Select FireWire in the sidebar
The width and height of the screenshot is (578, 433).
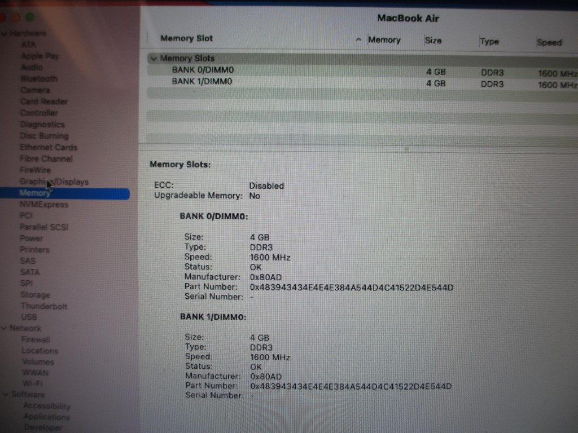click(x=36, y=170)
